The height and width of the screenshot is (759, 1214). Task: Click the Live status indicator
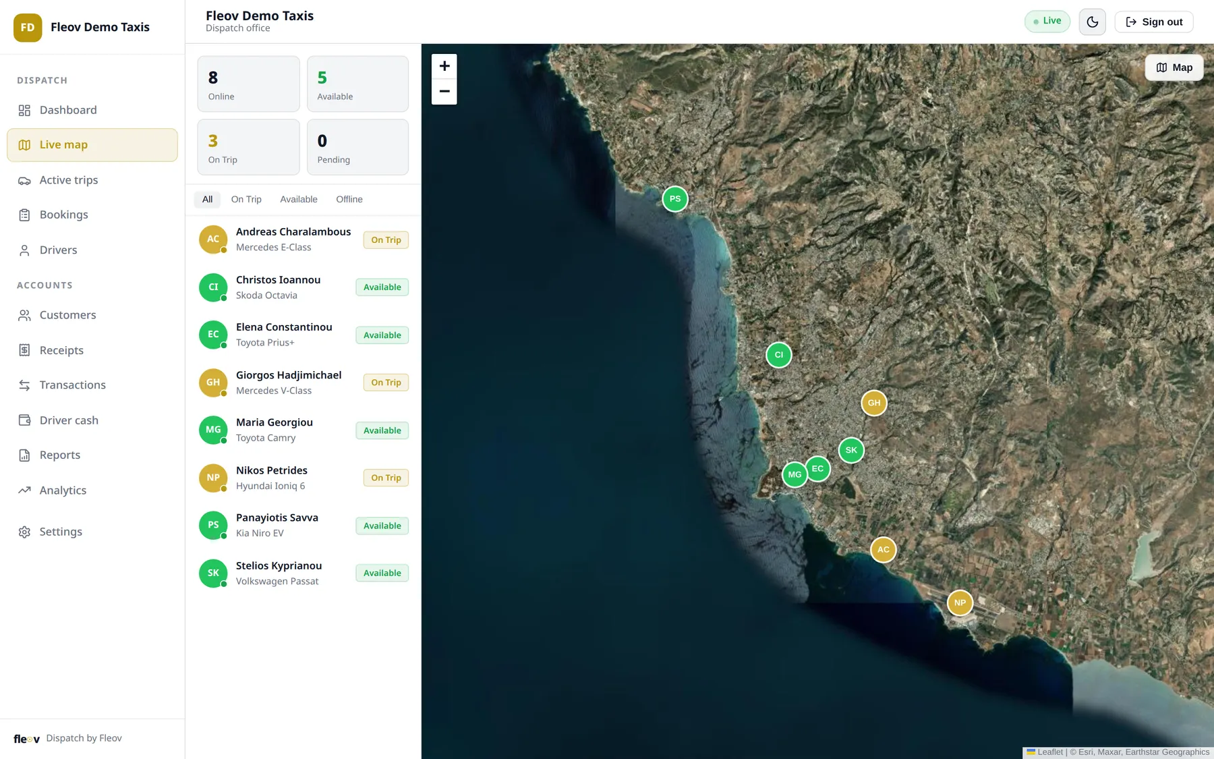[1047, 21]
